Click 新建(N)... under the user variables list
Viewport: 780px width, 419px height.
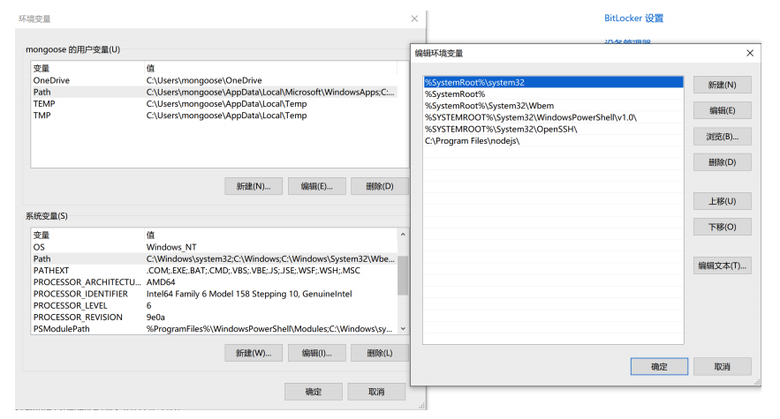click(x=254, y=186)
